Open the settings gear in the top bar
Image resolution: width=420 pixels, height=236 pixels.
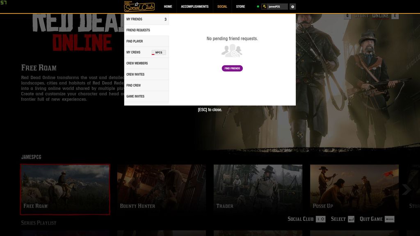292,7
